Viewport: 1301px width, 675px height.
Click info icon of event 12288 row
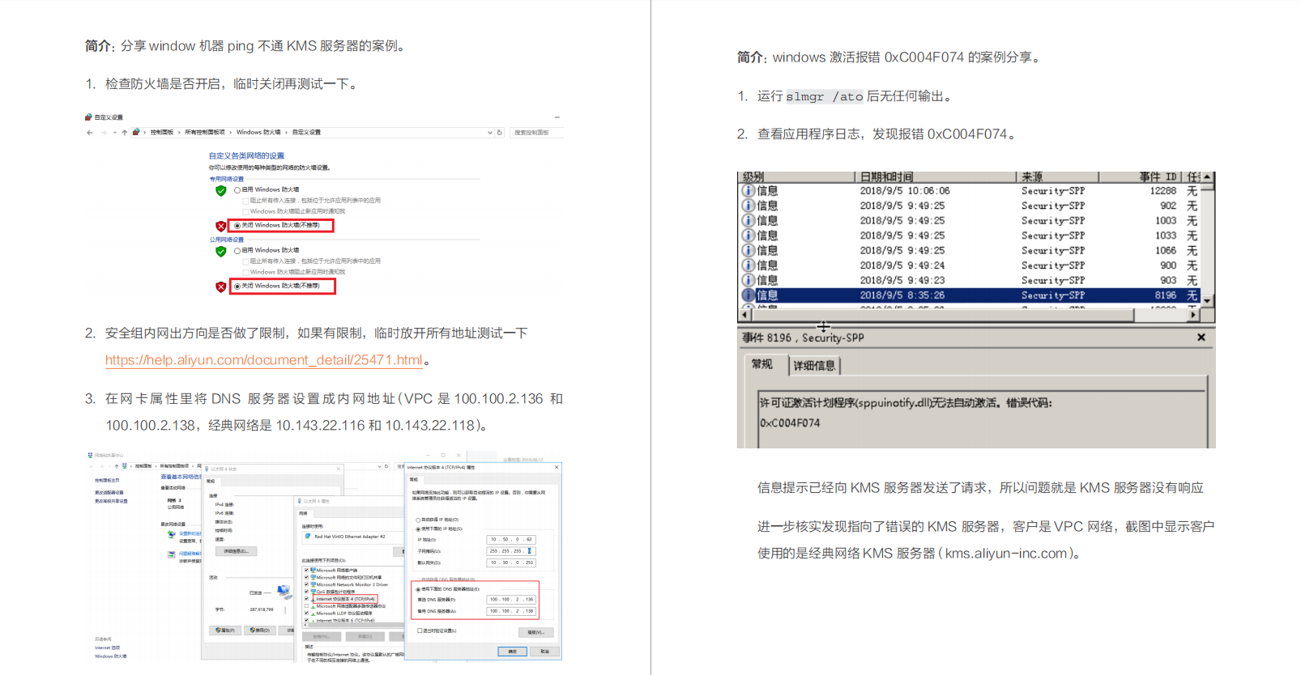(x=749, y=191)
